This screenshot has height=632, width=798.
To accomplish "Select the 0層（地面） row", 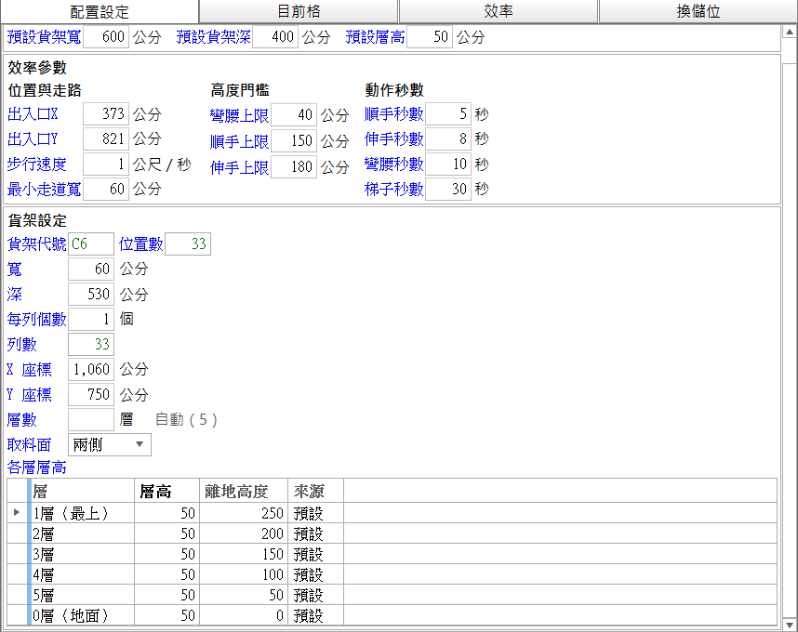I will pyautogui.click(x=392, y=615).
